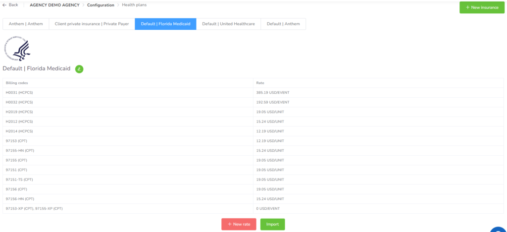Viewport: 507px width, 232px height.
Task: Select Client private insurance | Private Payer tab
Action: (92, 24)
